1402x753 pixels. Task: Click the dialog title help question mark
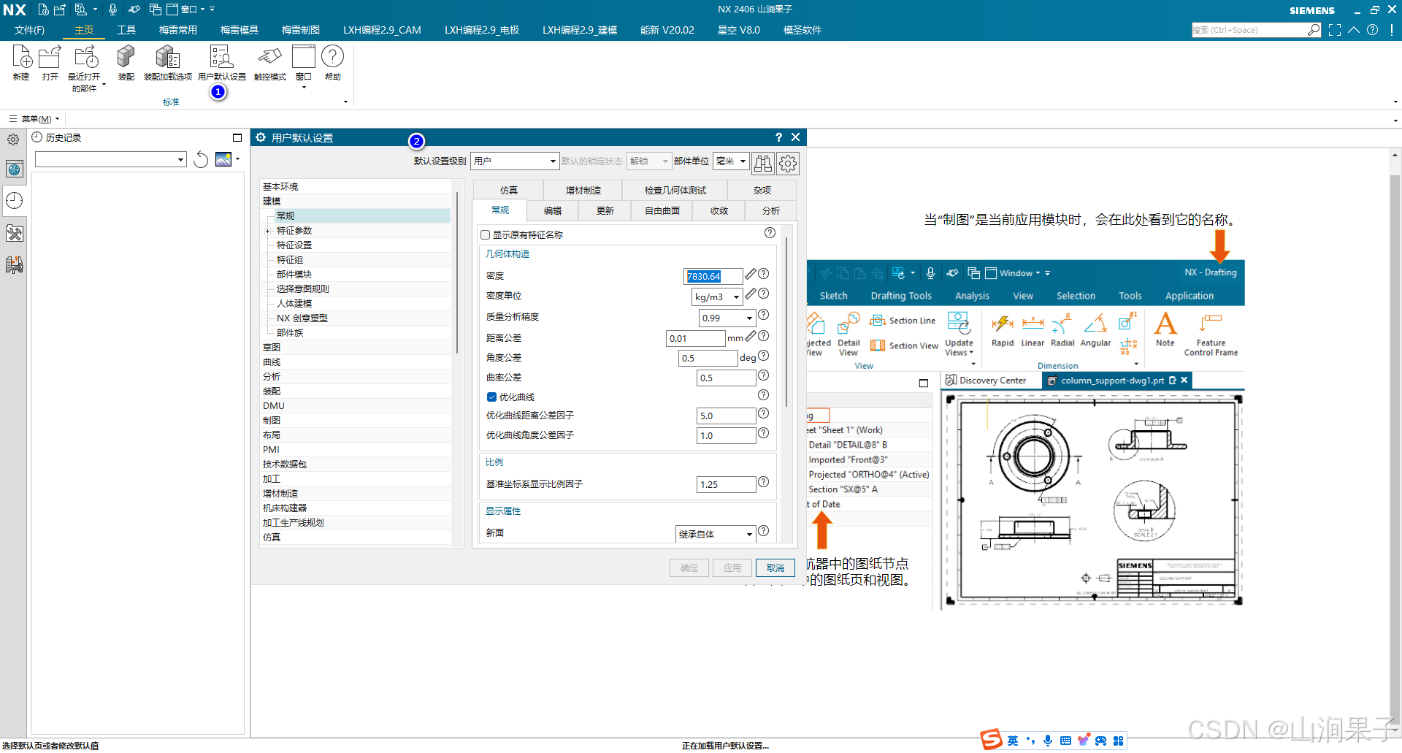click(778, 137)
